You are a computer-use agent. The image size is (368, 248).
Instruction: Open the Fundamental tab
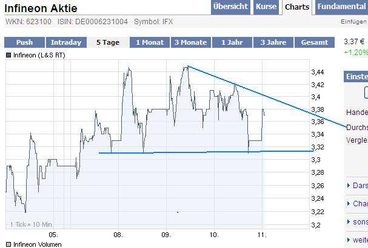[x=341, y=7]
